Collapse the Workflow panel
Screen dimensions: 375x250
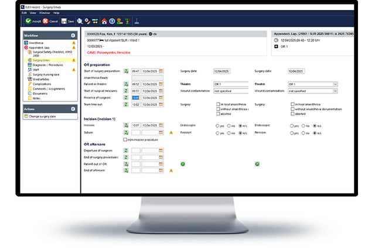[x=73, y=36]
